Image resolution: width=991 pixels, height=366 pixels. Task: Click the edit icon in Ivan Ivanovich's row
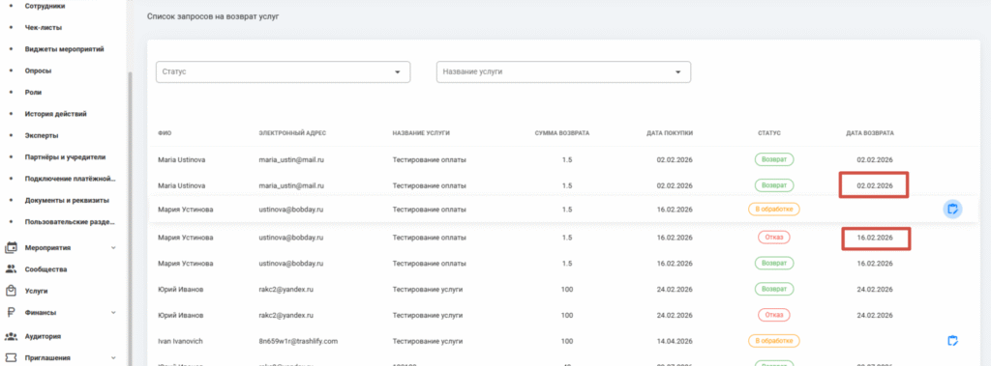[953, 341]
